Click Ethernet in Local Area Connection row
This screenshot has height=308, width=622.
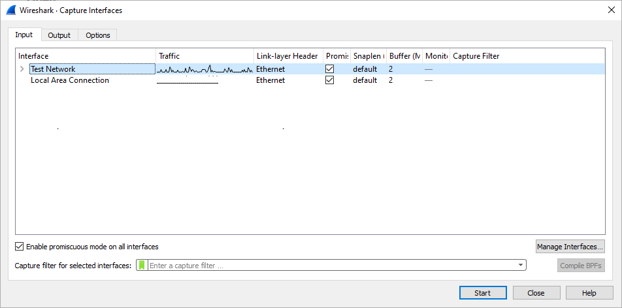(270, 80)
